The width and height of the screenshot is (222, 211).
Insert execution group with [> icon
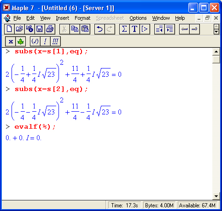(x=145, y=29)
